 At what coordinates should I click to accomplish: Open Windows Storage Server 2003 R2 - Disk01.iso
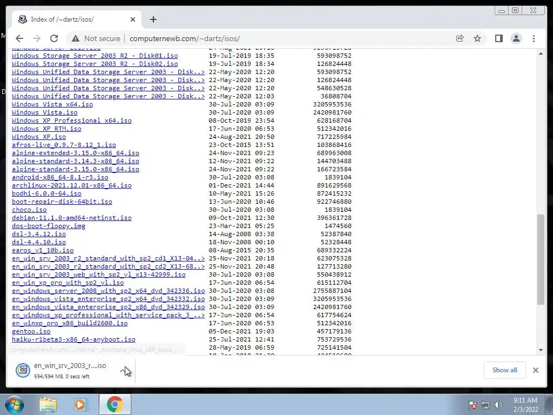click(95, 56)
